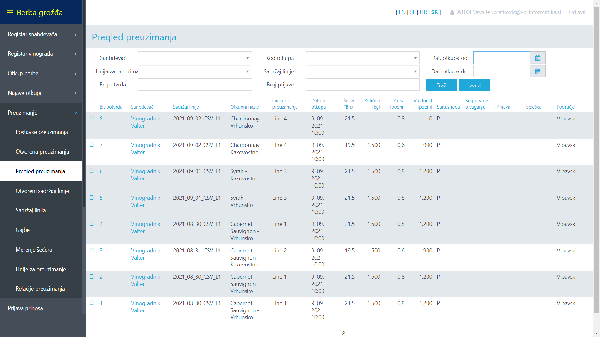
Task: Switch language to HR
Action: tap(423, 12)
